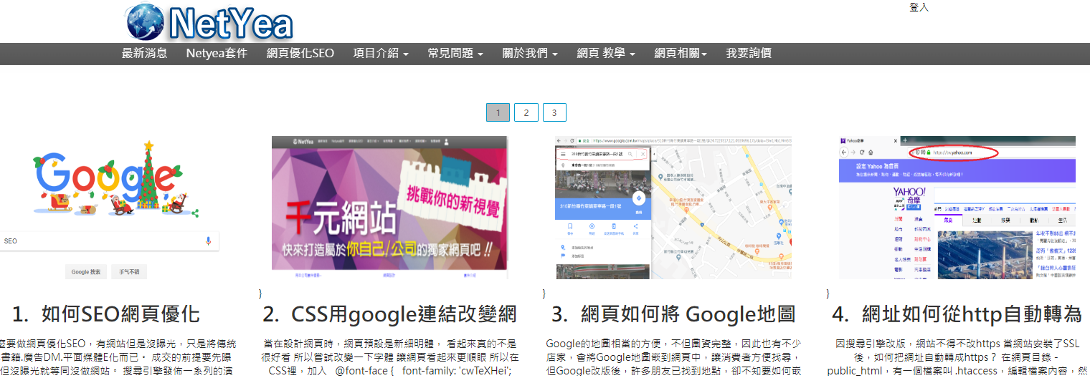This screenshot has width=1090, height=378.
Task: Open the 登入 login link
Action: coord(919,7)
